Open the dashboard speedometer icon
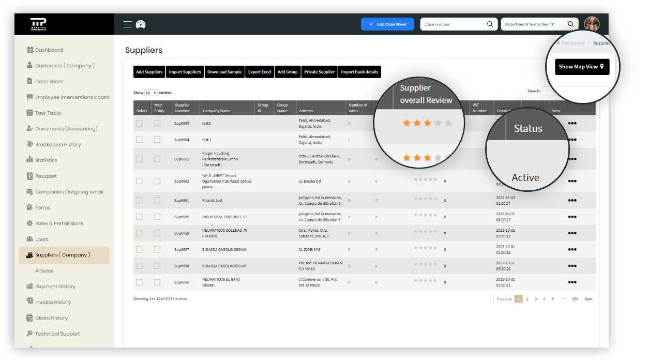The image size is (648, 361). click(141, 24)
